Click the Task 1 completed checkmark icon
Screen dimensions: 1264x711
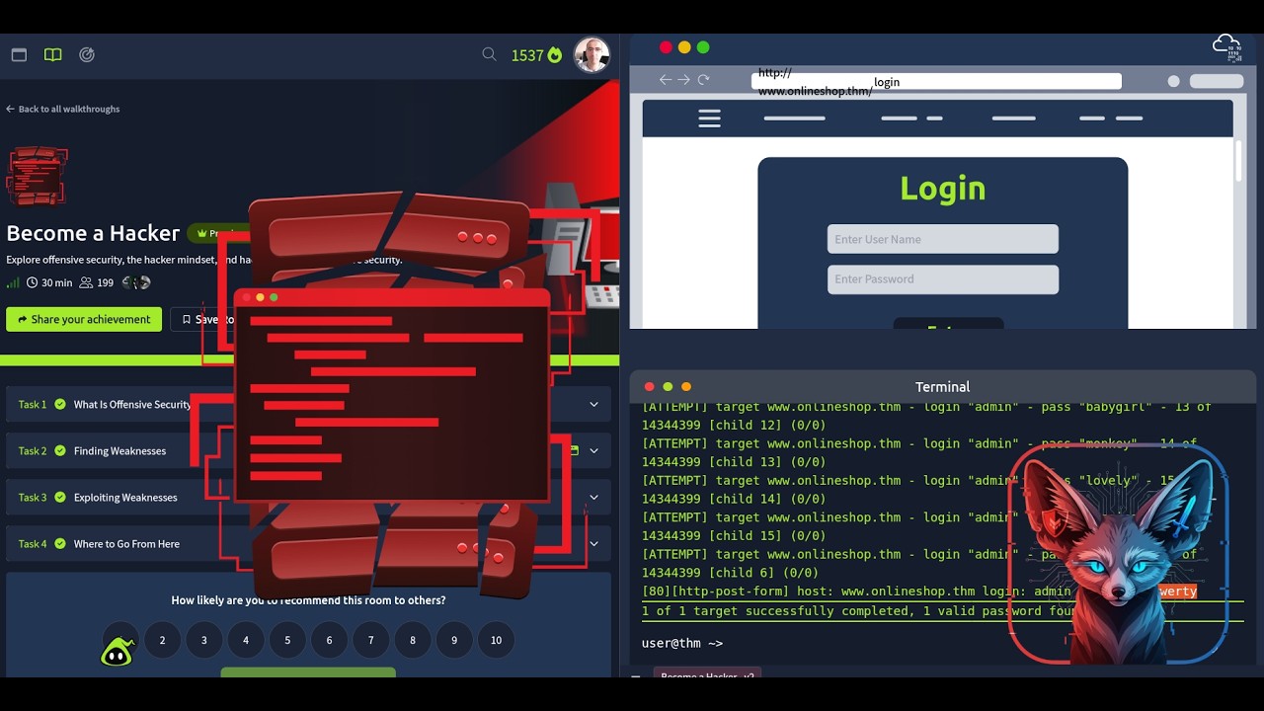click(x=60, y=404)
